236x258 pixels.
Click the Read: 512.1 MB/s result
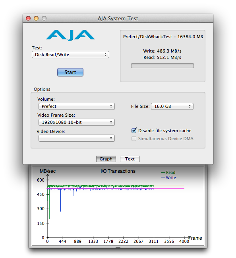(x=162, y=57)
